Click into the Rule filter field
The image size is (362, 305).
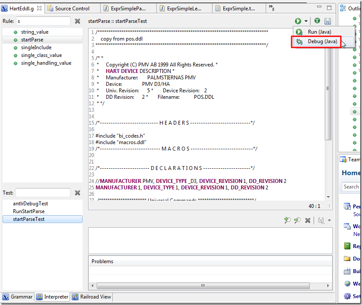pyautogui.click(x=43, y=21)
